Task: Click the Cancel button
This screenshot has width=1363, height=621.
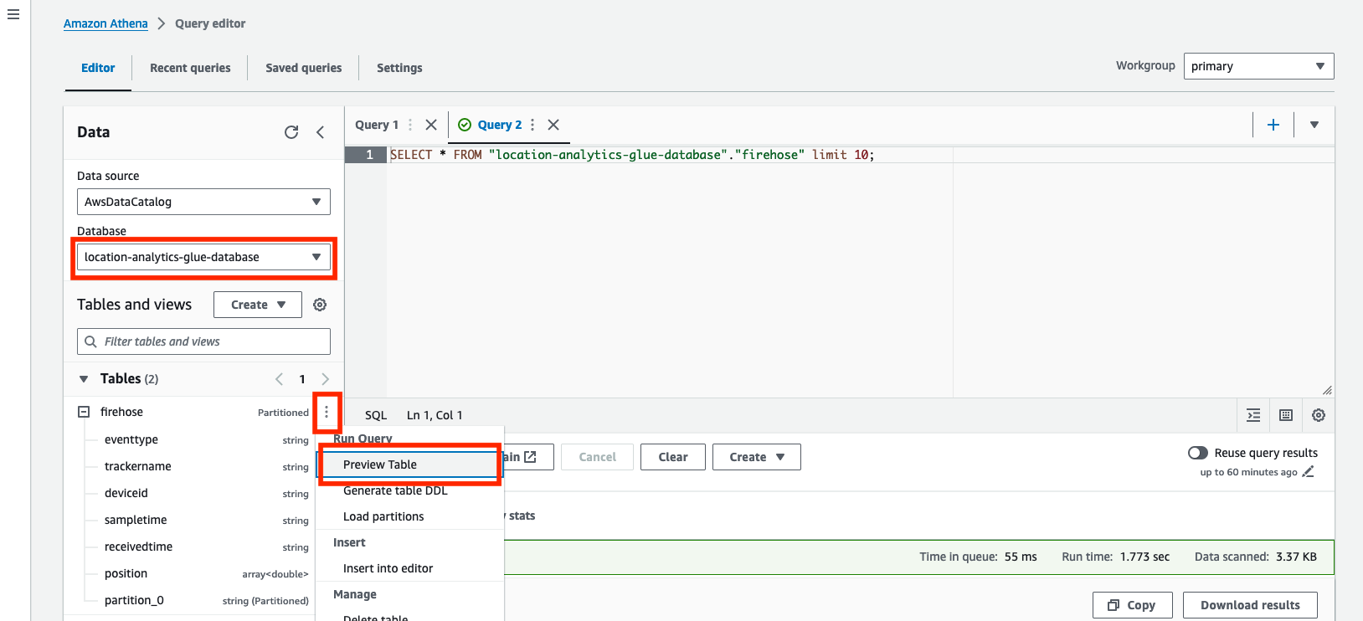Action: point(598,457)
